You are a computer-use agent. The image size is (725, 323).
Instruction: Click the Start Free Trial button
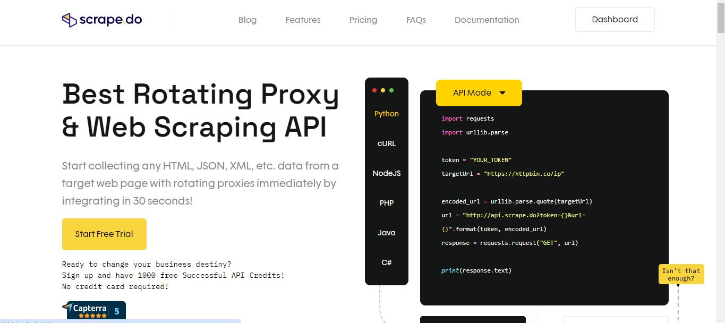[104, 234]
